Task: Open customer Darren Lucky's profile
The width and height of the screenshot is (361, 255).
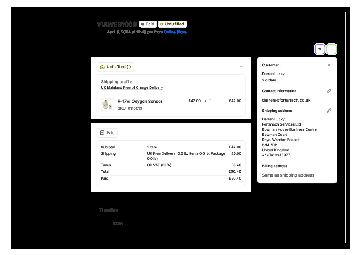Action: [x=273, y=74]
